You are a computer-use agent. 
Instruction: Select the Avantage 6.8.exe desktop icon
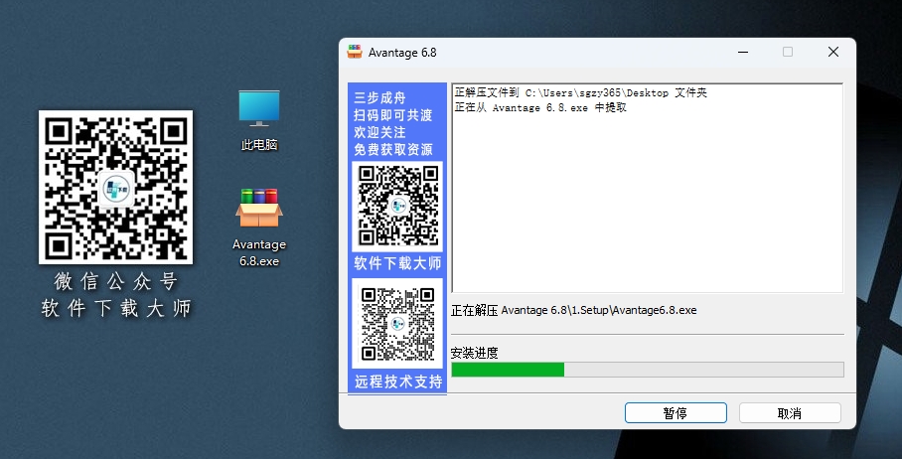pos(259,228)
